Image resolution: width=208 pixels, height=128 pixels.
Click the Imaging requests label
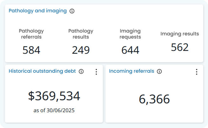click(130, 34)
